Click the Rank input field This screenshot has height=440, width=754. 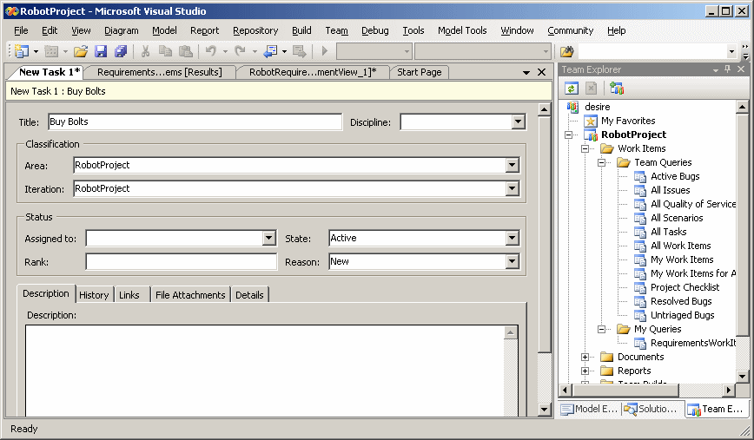click(181, 261)
